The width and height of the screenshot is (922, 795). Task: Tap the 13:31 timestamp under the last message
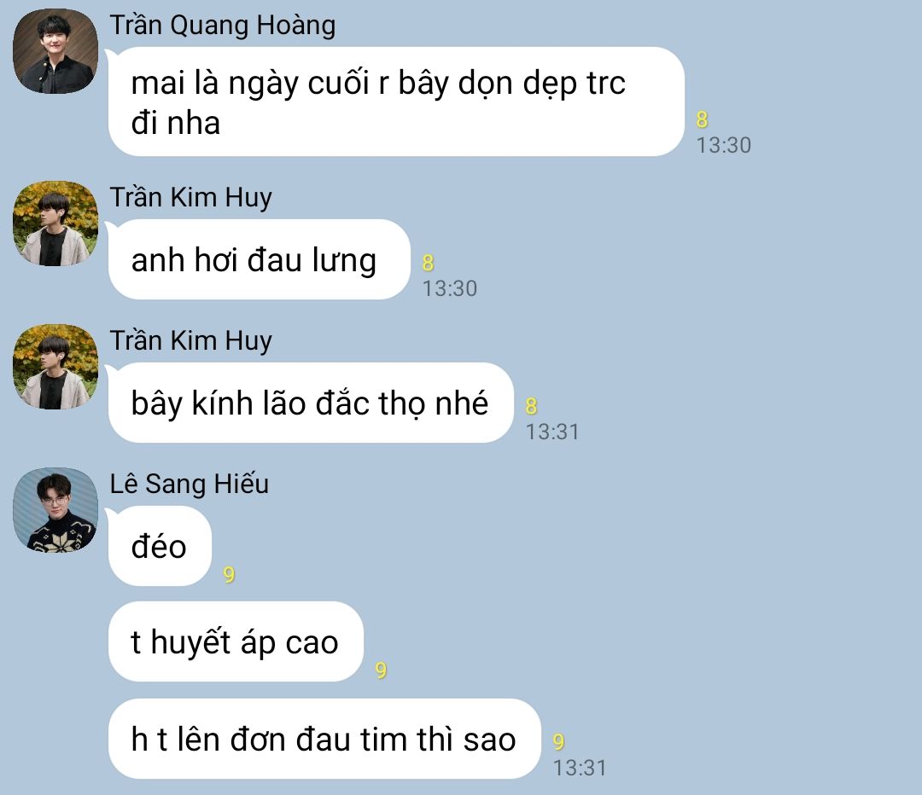coord(580,768)
